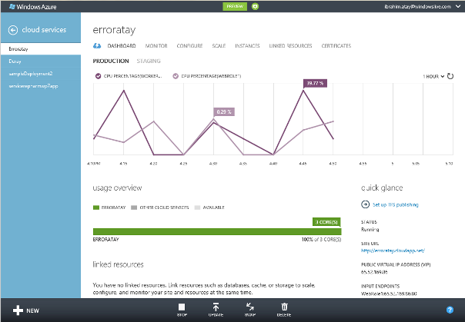Delete the deployment with trash icon
Image resolution: width=465 pixels, height=322 pixels.
pyautogui.click(x=284, y=310)
